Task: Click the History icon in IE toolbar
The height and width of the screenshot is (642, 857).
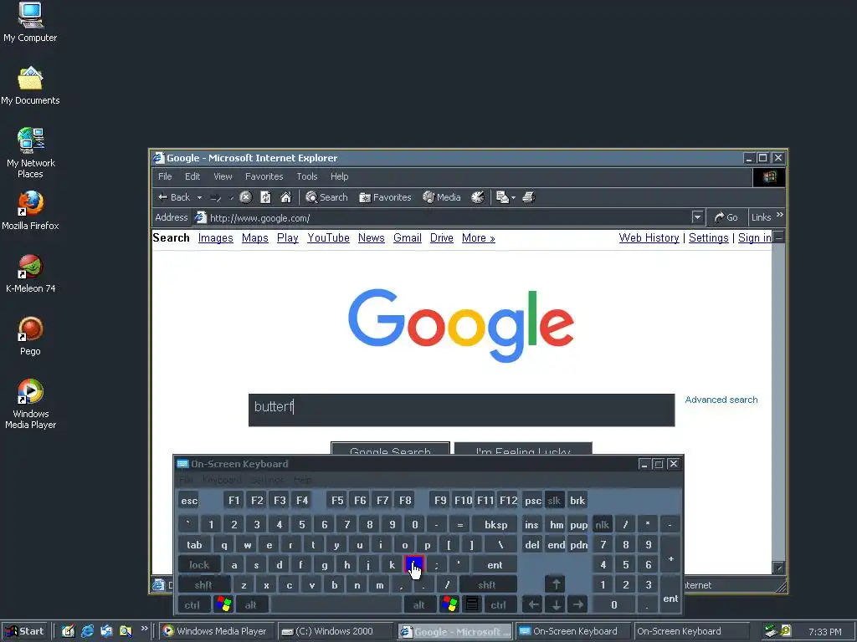Action: pos(478,197)
